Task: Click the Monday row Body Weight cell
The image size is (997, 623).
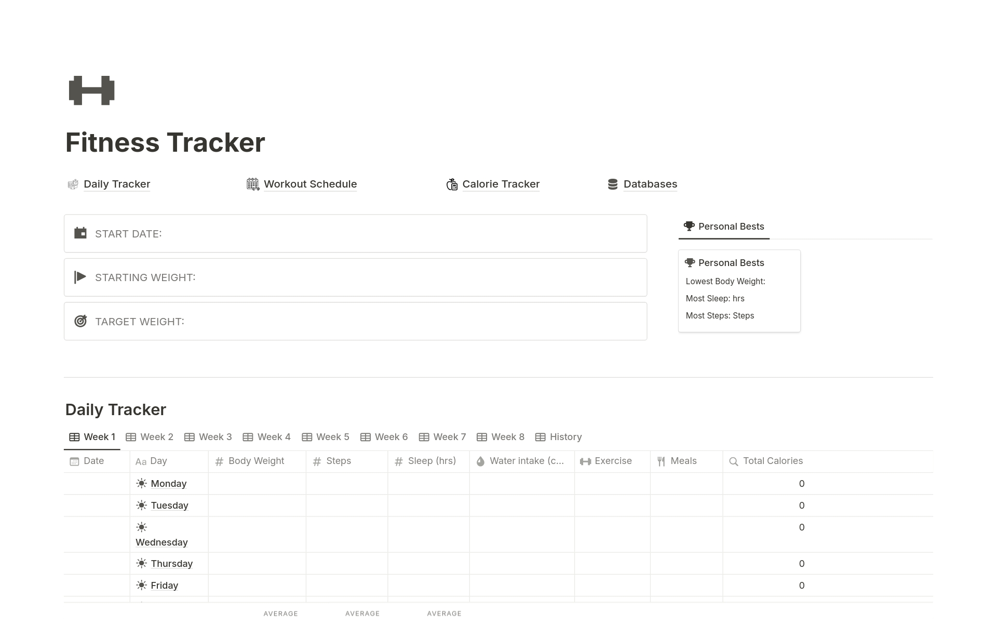Action: (x=256, y=483)
